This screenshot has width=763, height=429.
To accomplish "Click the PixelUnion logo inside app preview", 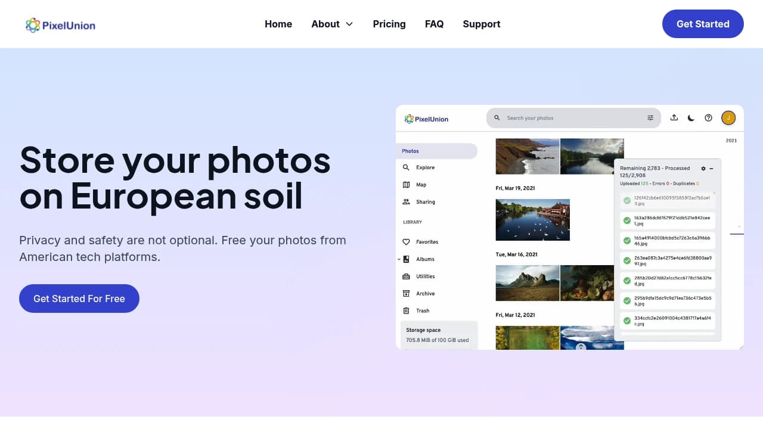I will pyautogui.click(x=426, y=119).
